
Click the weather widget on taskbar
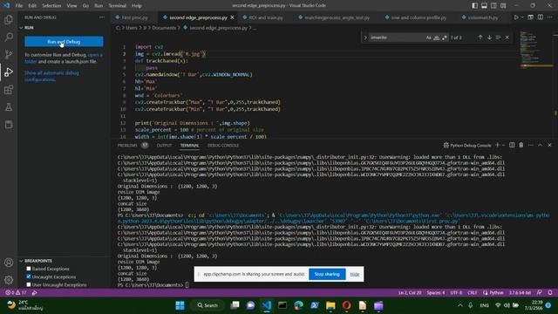[x=25, y=305]
